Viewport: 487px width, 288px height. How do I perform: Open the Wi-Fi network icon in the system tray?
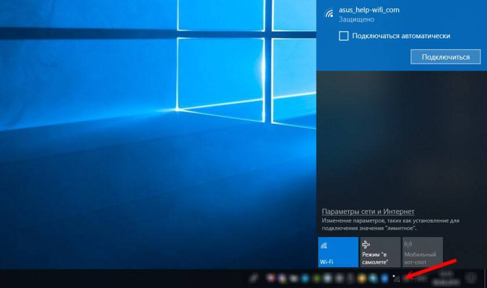tap(396, 278)
